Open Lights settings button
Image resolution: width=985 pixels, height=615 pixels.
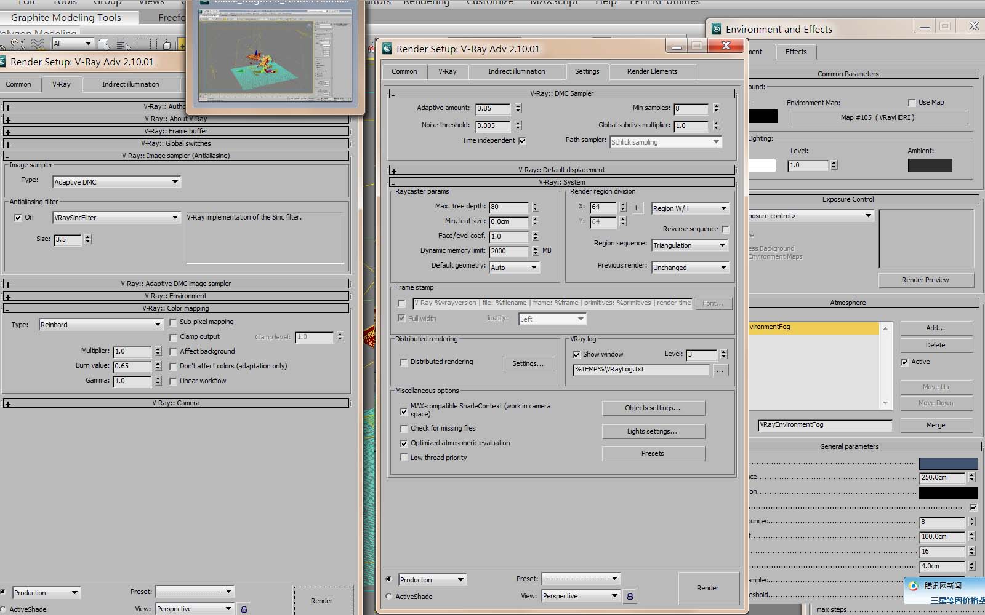(653, 432)
